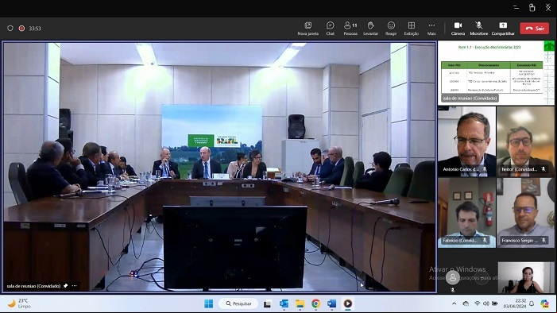Viewport: 557px width, 313px height.
Task: Click the avatar placeholder participant circle
Action: coord(453,278)
